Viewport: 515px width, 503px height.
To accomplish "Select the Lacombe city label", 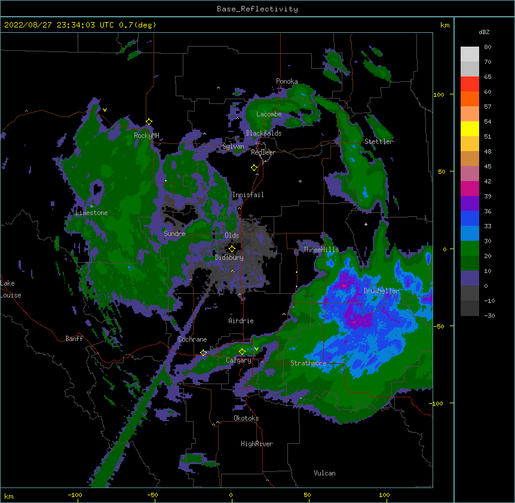I will (269, 114).
